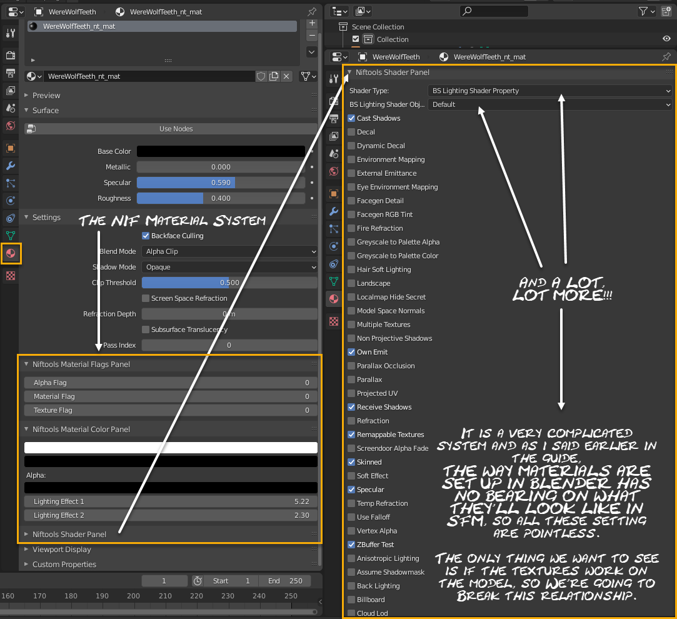
Task: Open the Particles properties tab in left sidebar
Action: 11,183
